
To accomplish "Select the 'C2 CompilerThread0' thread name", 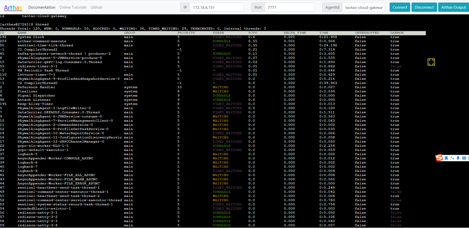I will pos(37,83).
